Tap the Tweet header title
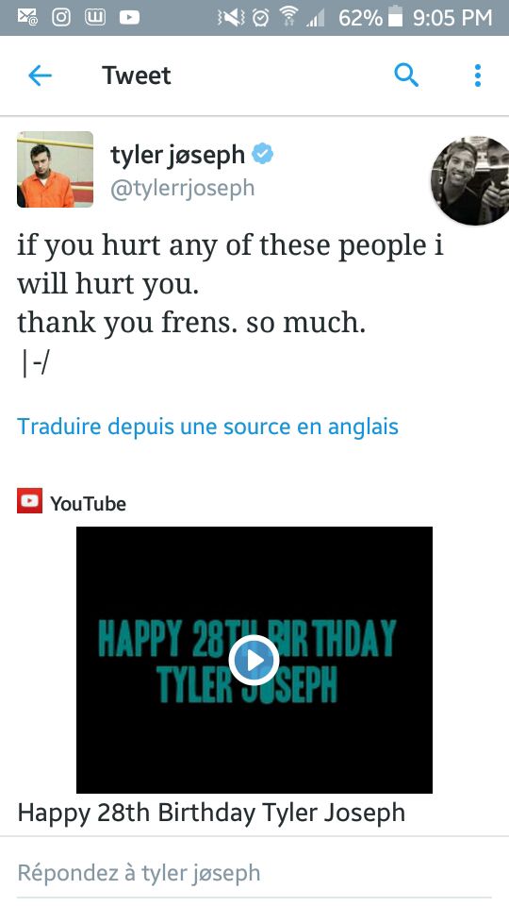The width and height of the screenshot is (509, 906). 137,75
